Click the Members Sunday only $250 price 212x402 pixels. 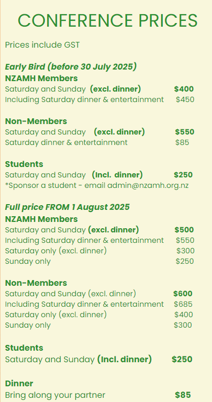[x=185, y=261]
